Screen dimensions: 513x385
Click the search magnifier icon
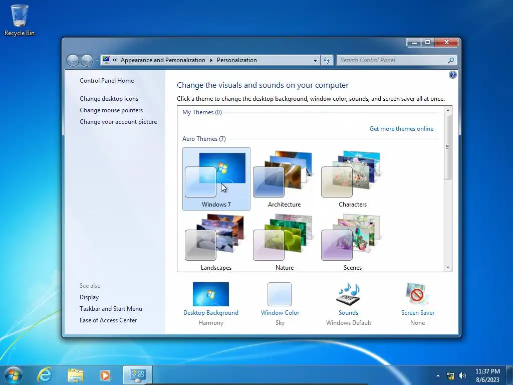pos(451,60)
